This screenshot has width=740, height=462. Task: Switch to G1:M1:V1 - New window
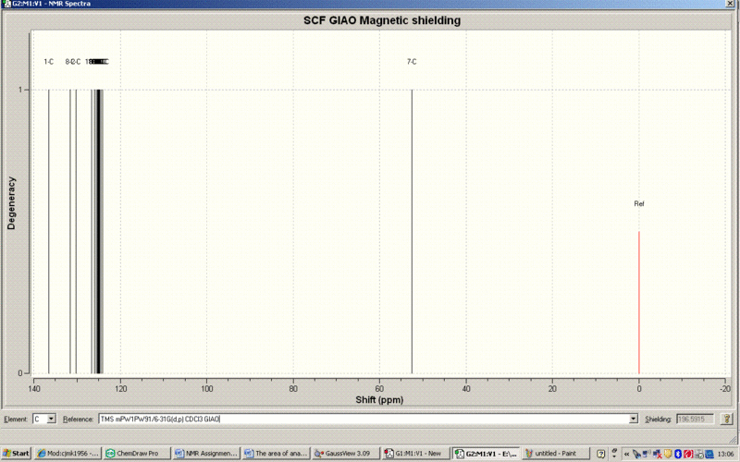414,454
